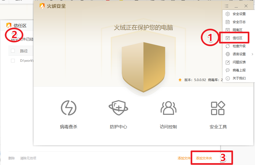This screenshot has height=165, width=255.
Task: Click the 安全工具 grid icon
Action: (218, 108)
